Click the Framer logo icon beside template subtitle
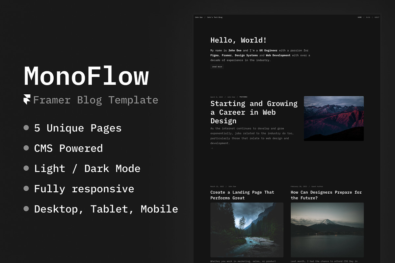This screenshot has width=395, height=263. 27,99
